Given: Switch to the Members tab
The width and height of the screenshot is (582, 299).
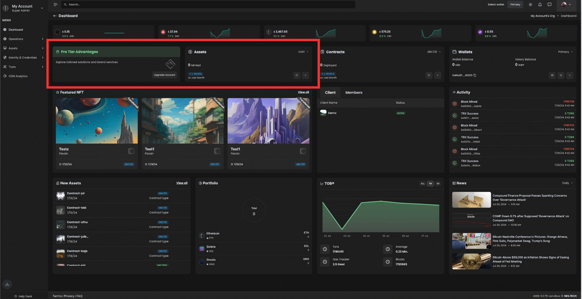Looking at the screenshot, I should (x=354, y=93).
